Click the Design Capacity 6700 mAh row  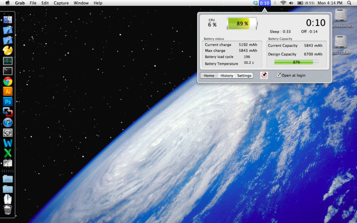tap(295, 54)
